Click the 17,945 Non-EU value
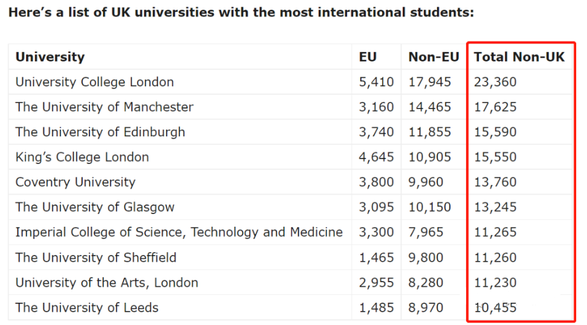 [430, 82]
